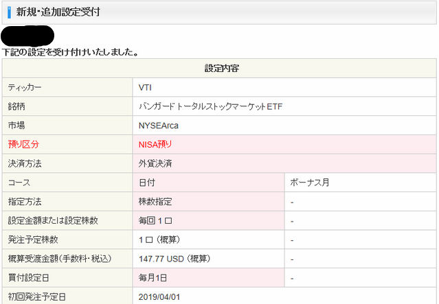The width and height of the screenshot is (439, 304).
Task: Select the 毎月1日 value
Action: [153, 278]
